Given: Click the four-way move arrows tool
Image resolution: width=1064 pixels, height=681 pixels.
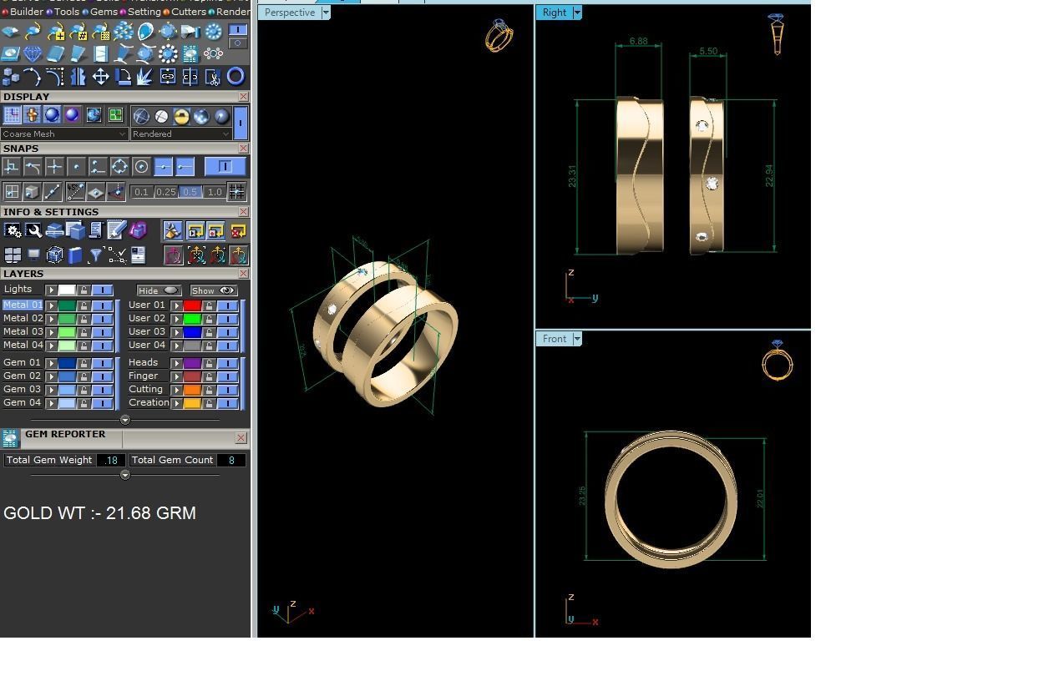Looking at the screenshot, I should pyautogui.click(x=100, y=77).
